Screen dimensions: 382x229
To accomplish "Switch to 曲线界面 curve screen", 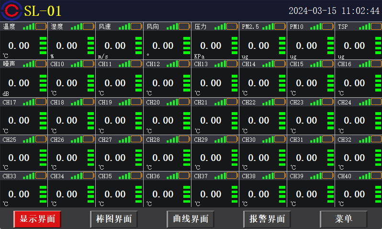I will (x=191, y=219).
